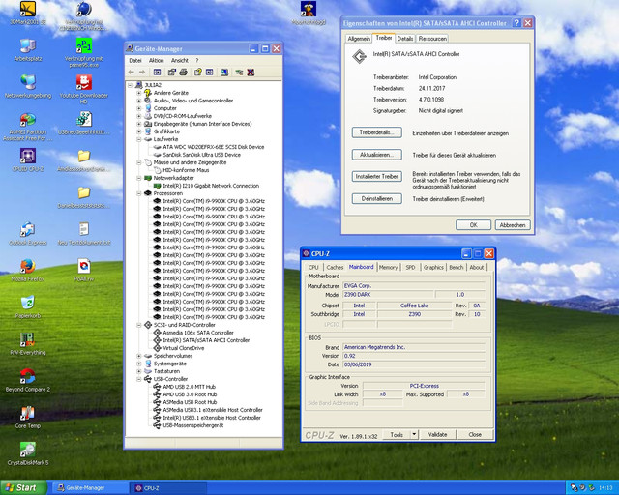The image size is (619, 495).
Task: Click the red X uninstall device toolbar icon
Action: [251, 72]
